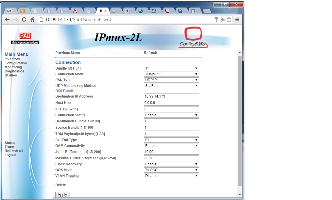
Task: Open the VLAN Tagging dropdown
Action: pyautogui.click(x=171, y=175)
